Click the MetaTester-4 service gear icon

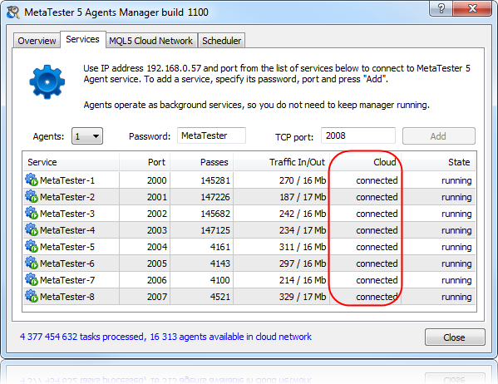pos(32,229)
